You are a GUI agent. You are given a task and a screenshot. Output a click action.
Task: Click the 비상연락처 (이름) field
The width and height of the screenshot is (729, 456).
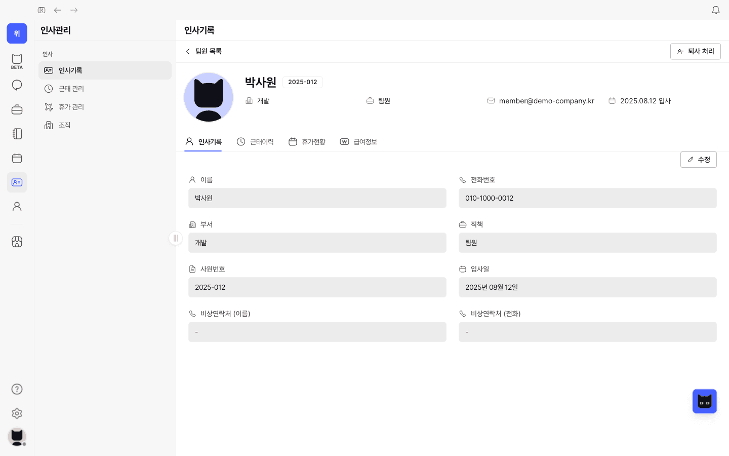[317, 332]
